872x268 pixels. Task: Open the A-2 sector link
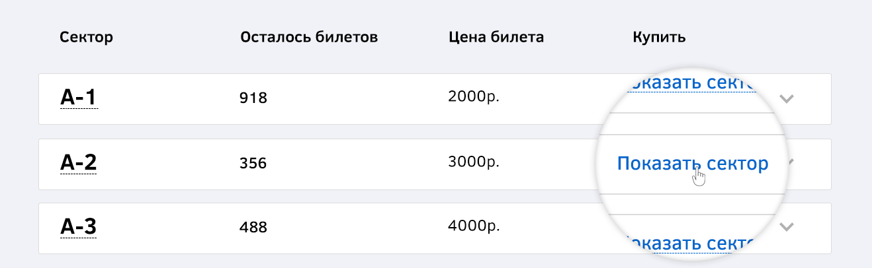click(x=79, y=162)
